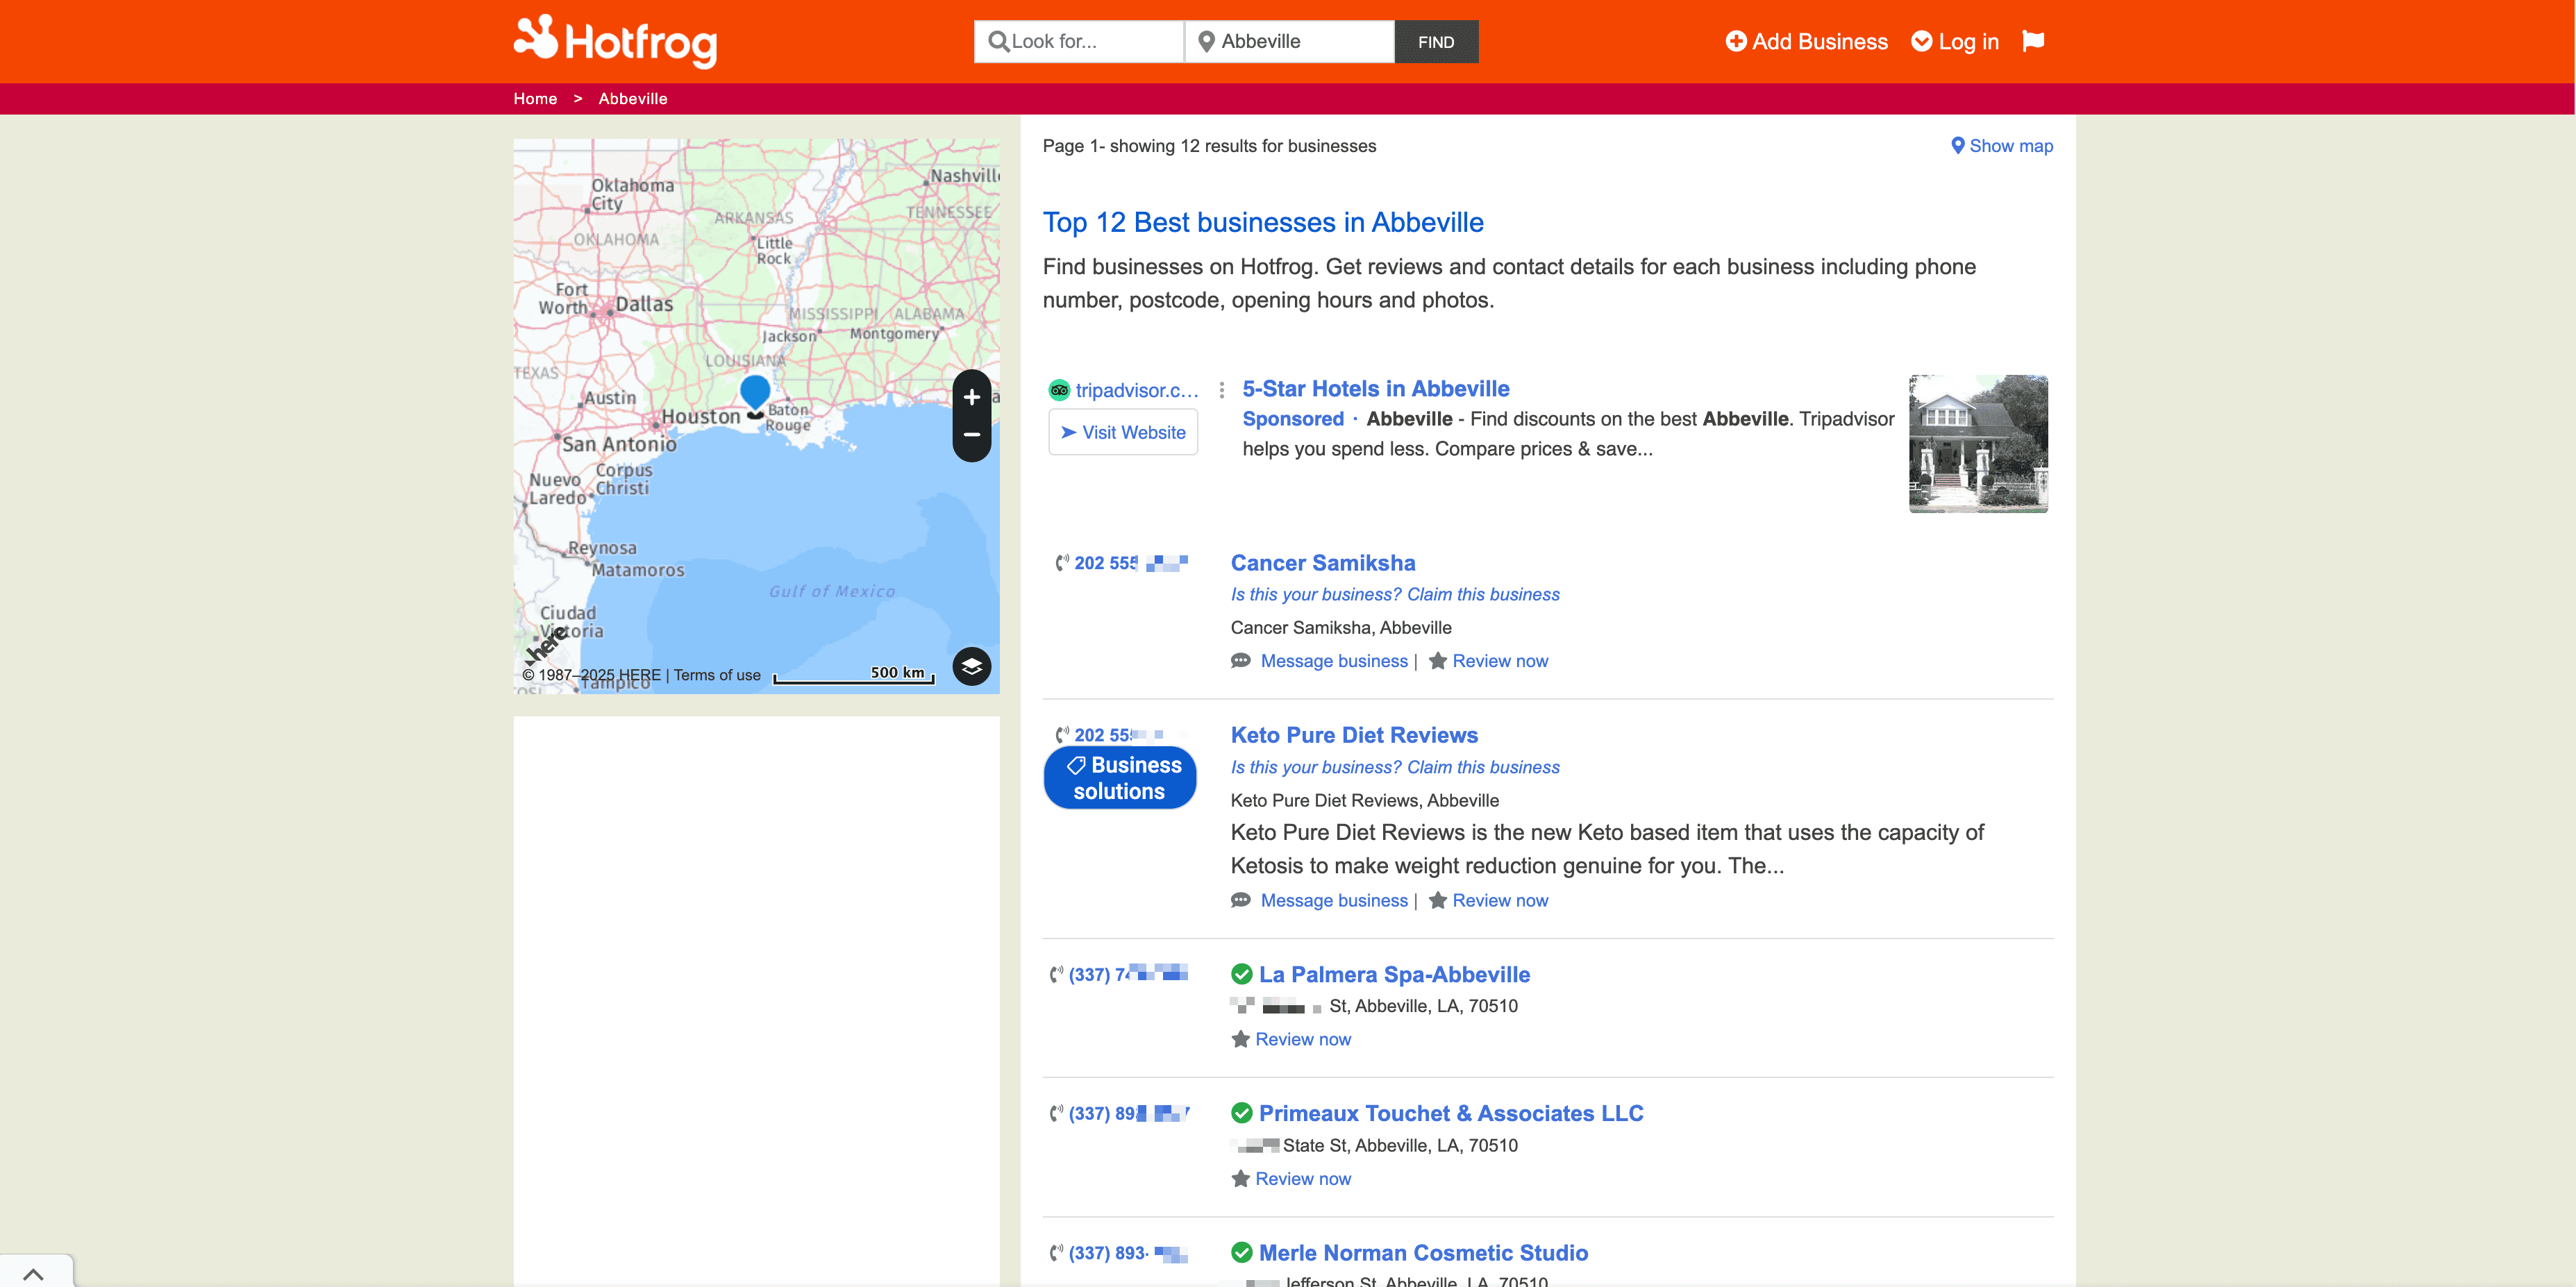Zoom out on the map

tap(971, 435)
